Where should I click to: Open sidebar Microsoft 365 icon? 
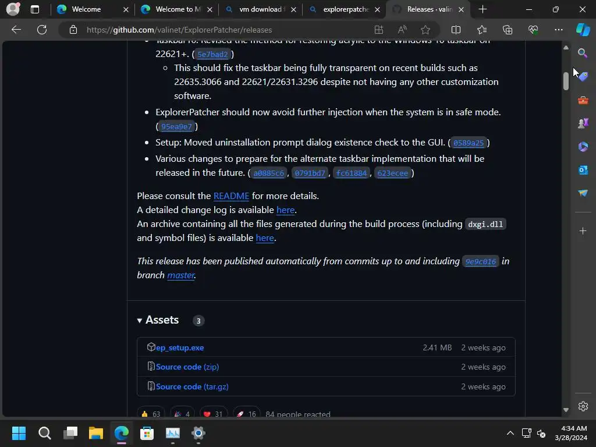click(x=583, y=146)
